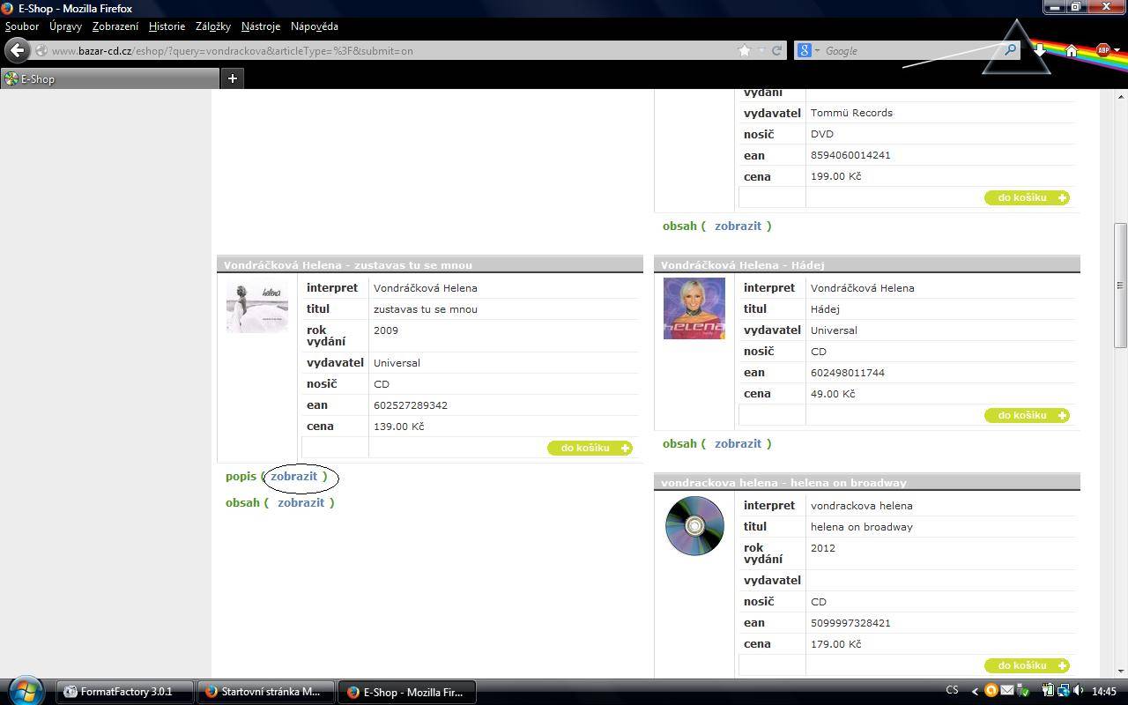Go back with the Back arrow button
The image size is (1128, 705).
coord(17,50)
